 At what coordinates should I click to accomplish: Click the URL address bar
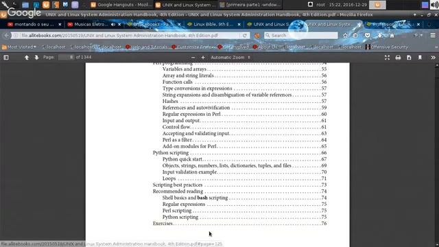pos(130,36)
